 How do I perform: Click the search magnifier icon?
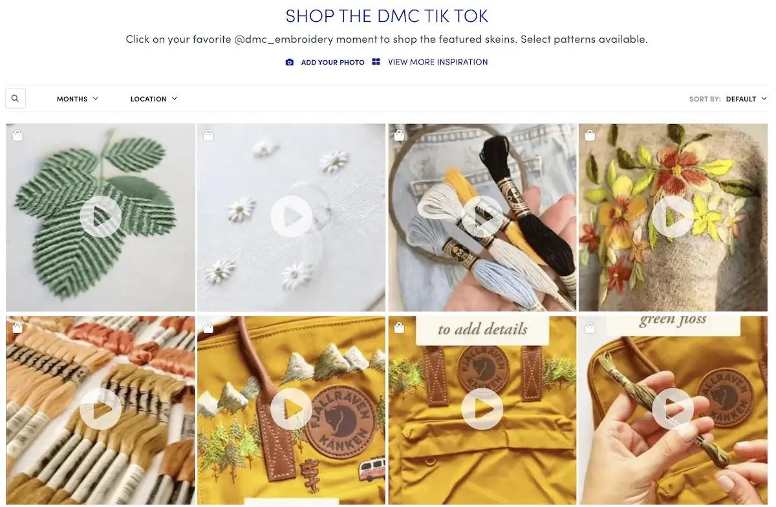coord(15,99)
